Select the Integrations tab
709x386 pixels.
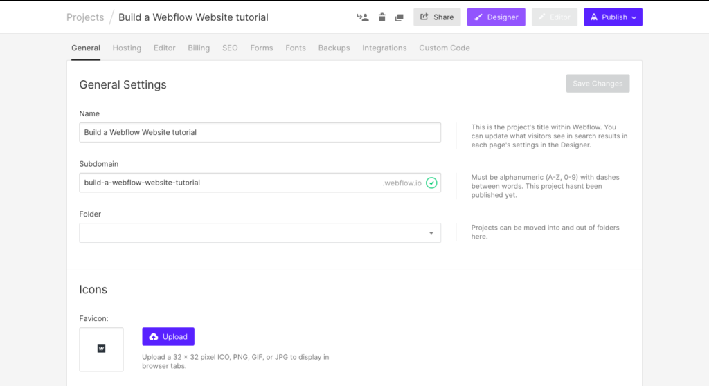pos(384,48)
